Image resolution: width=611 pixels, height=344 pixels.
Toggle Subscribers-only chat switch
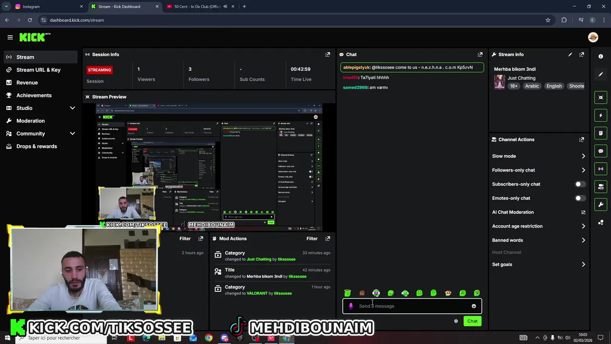tap(580, 184)
